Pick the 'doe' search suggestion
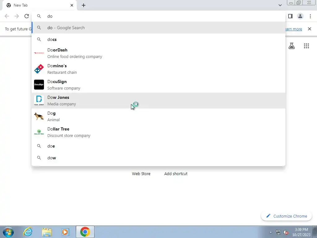The image size is (317, 238). click(158, 146)
